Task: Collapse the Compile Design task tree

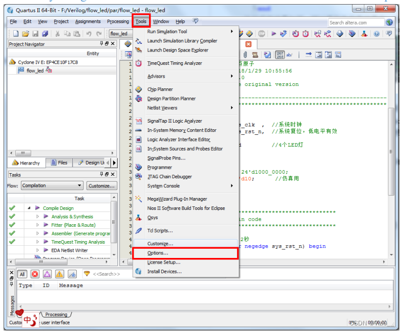Action: (29, 208)
